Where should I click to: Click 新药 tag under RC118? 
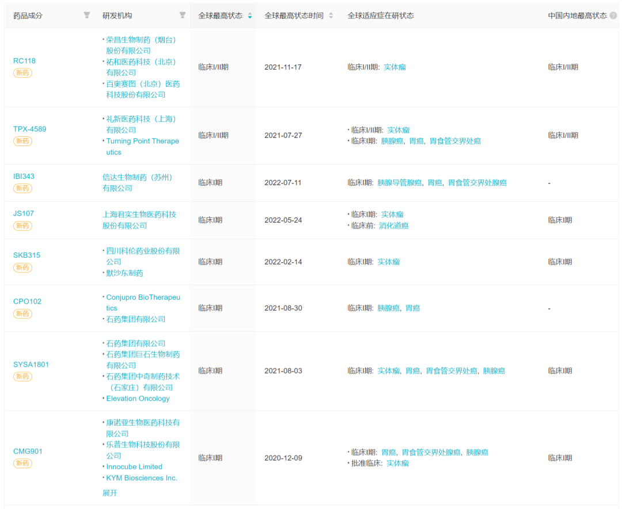coord(23,73)
